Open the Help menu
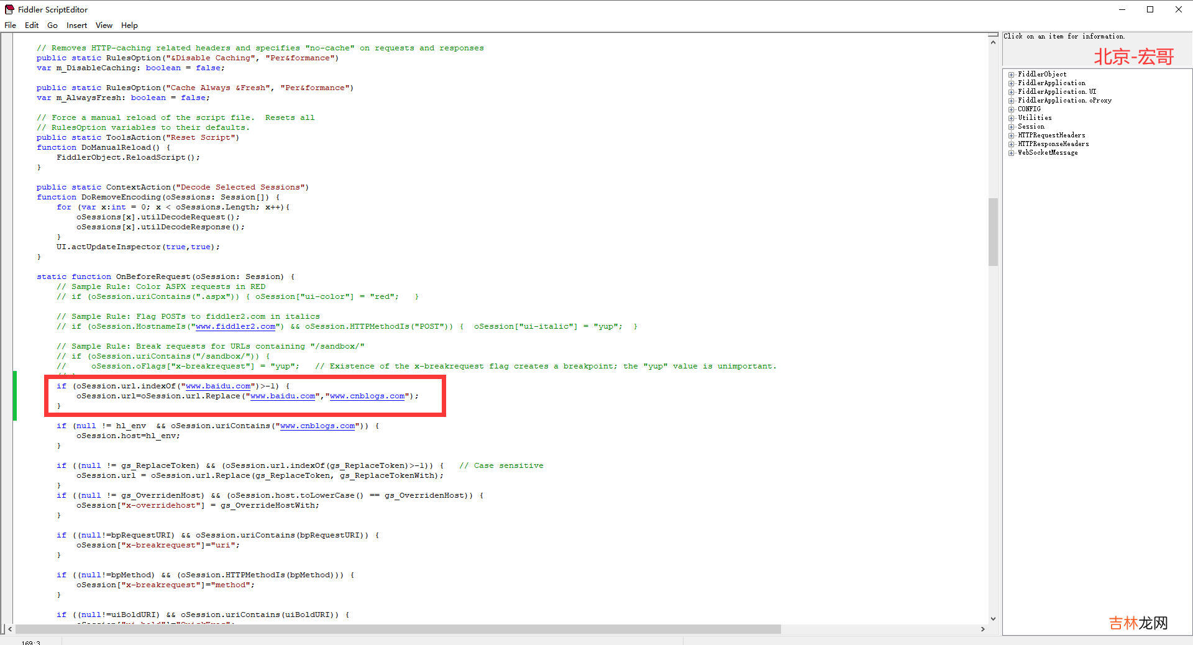1193x645 pixels. pyautogui.click(x=129, y=25)
